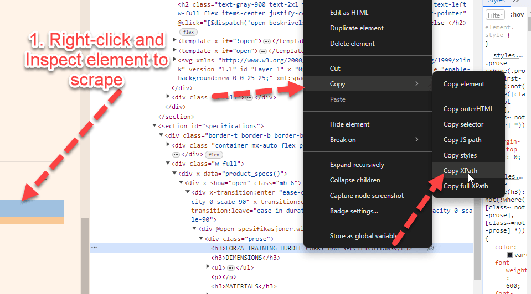This screenshot has height=294, width=531.
Task: Open three-dot menu left of selected h3 row
Action: (94, 248)
